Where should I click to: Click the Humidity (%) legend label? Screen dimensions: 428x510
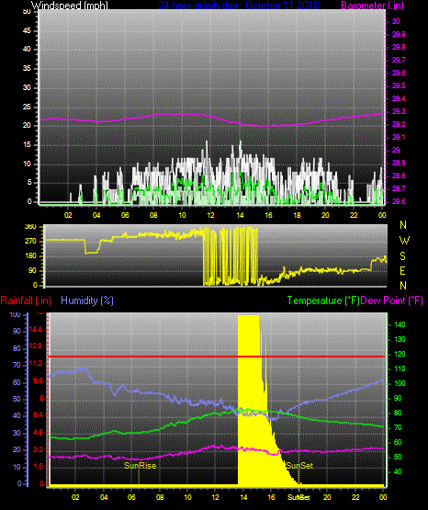(x=87, y=300)
